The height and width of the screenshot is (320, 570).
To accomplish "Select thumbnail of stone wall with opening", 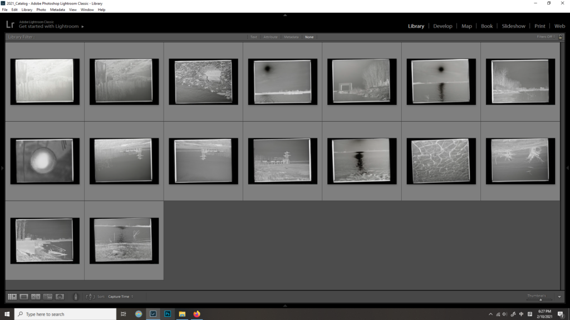I will 203,81.
